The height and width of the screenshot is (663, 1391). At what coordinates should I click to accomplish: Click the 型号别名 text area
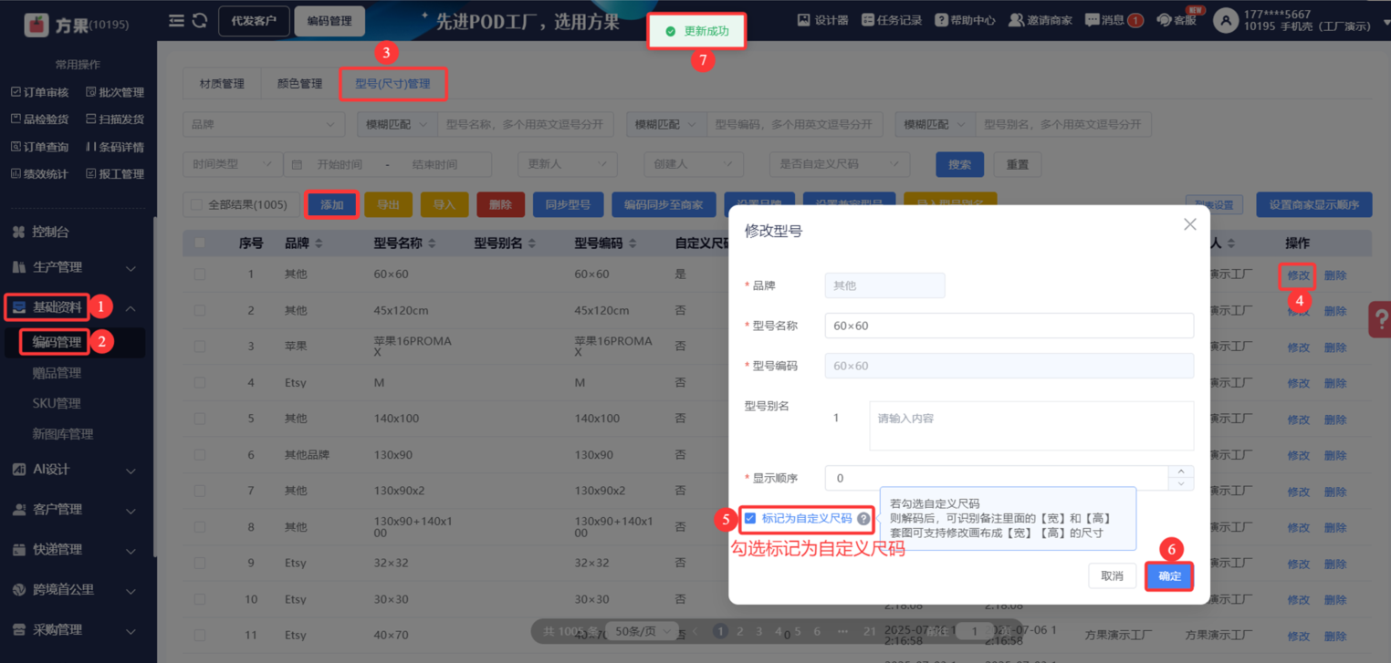pos(1030,426)
